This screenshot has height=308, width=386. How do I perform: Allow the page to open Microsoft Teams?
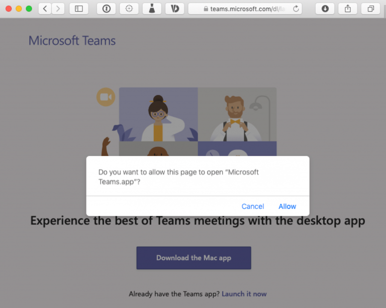point(287,206)
